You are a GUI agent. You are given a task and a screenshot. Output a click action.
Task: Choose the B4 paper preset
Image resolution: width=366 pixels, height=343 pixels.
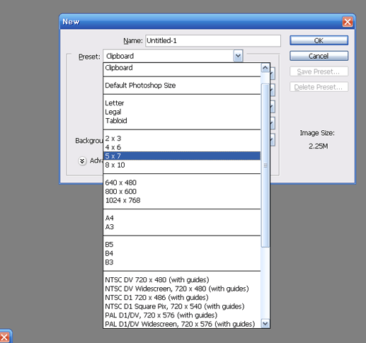182,253
